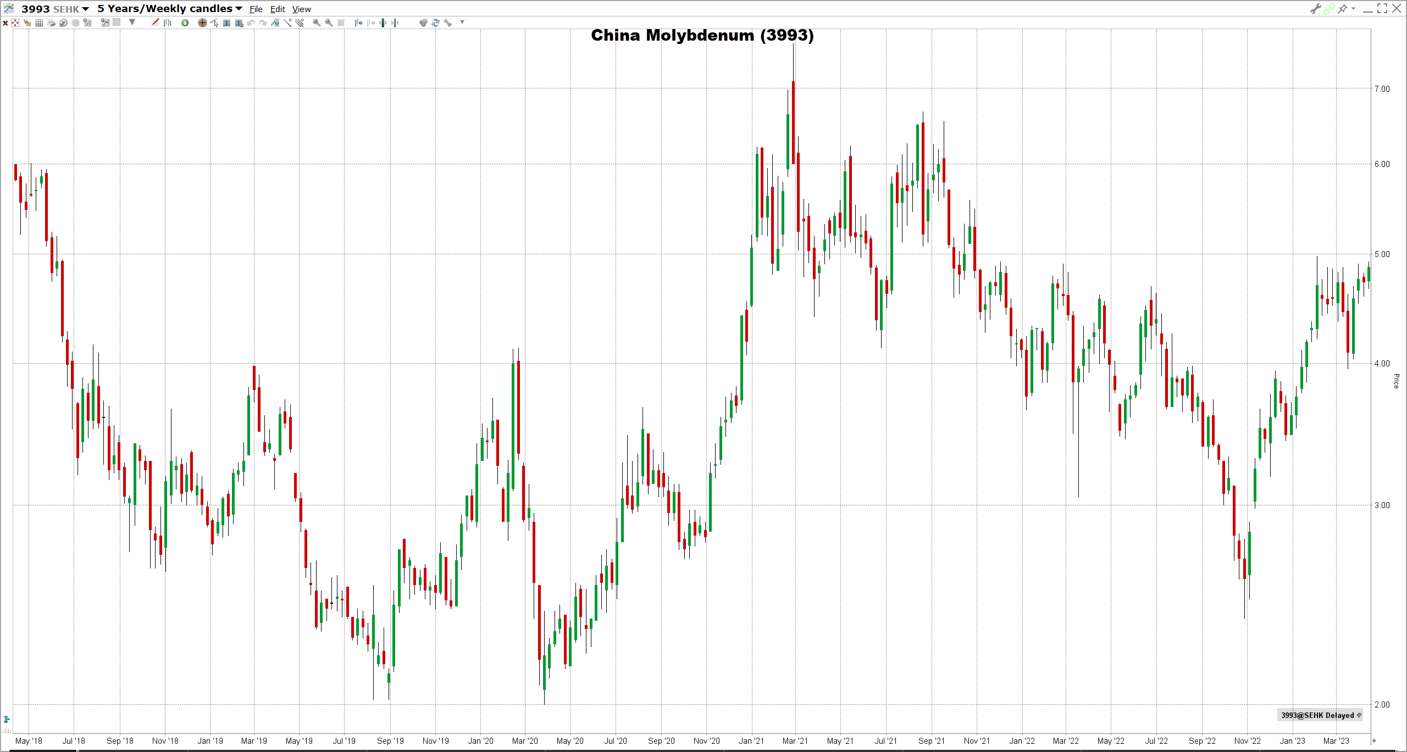The width and height of the screenshot is (1407, 752).
Task: Click the add-chart icon with green plus
Action: tap(87, 23)
